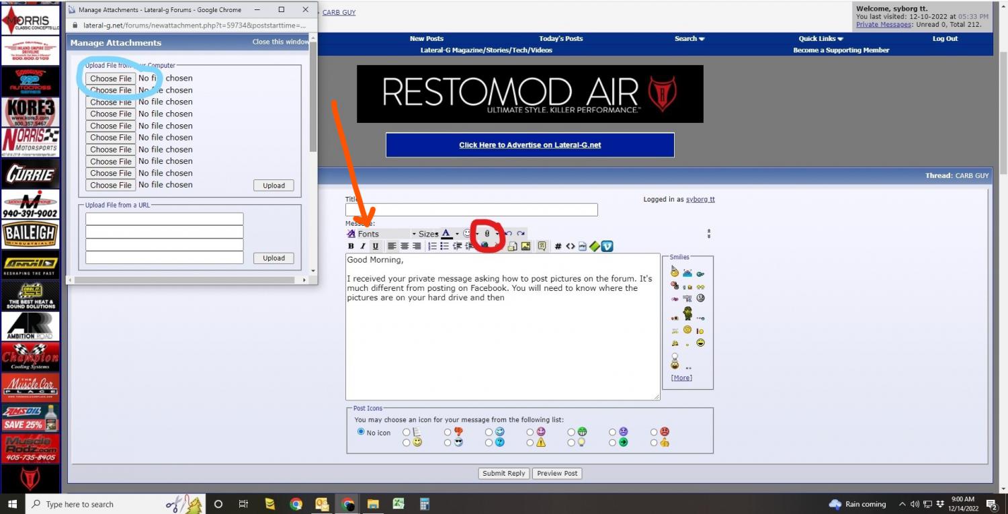This screenshot has width=1008, height=514.
Task: Click Here to Advertise on Lateral-G.net
Action: [530, 145]
